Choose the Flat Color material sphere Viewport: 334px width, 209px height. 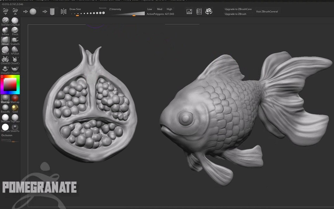[5, 127]
